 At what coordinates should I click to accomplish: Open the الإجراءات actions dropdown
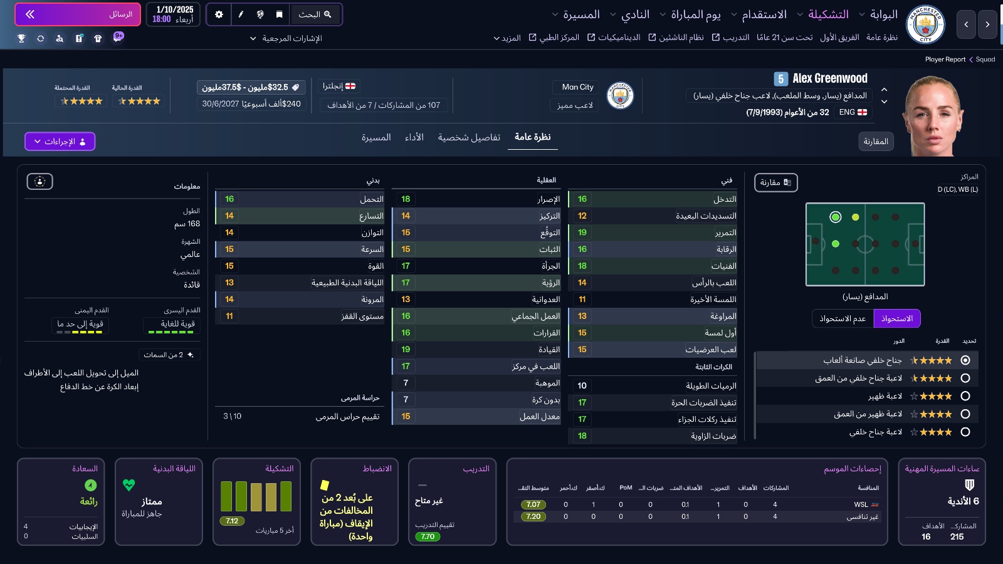click(60, 141)
